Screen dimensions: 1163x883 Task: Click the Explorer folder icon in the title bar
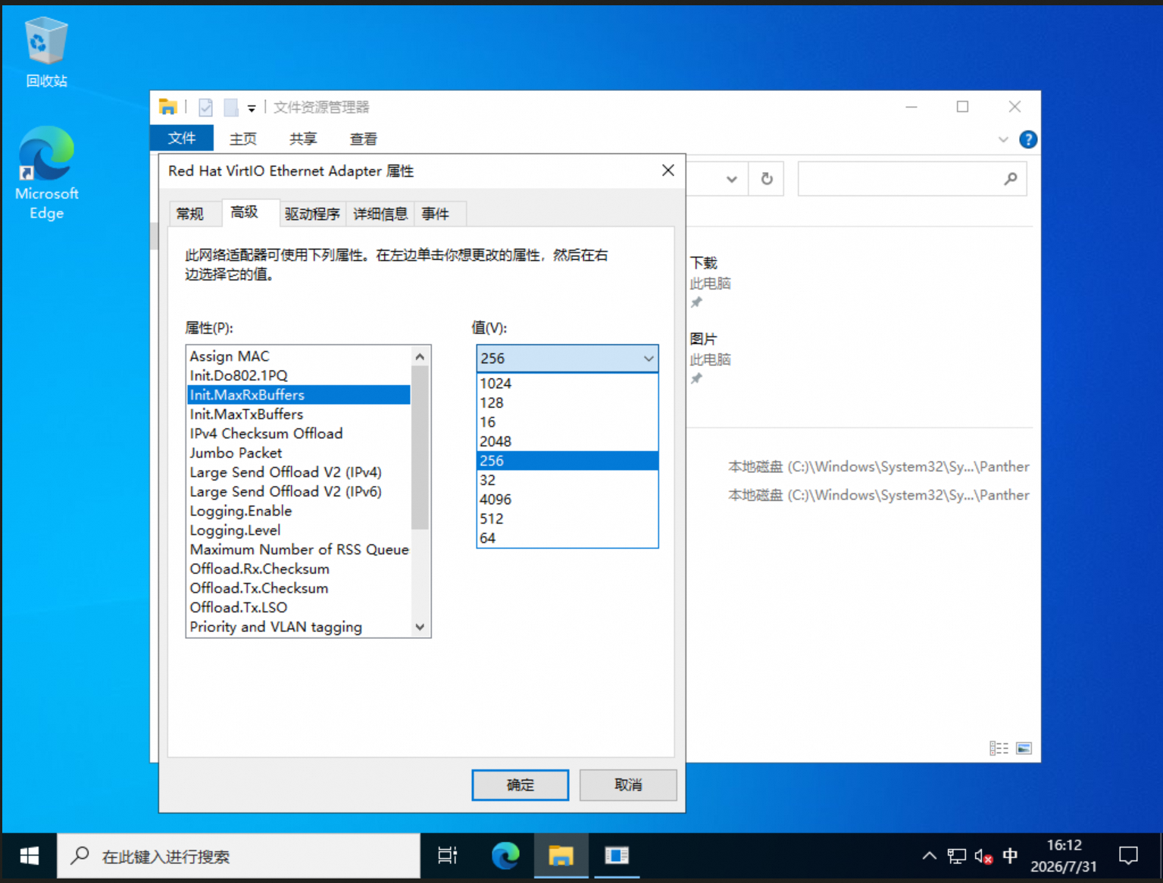(x=168, y=107)
